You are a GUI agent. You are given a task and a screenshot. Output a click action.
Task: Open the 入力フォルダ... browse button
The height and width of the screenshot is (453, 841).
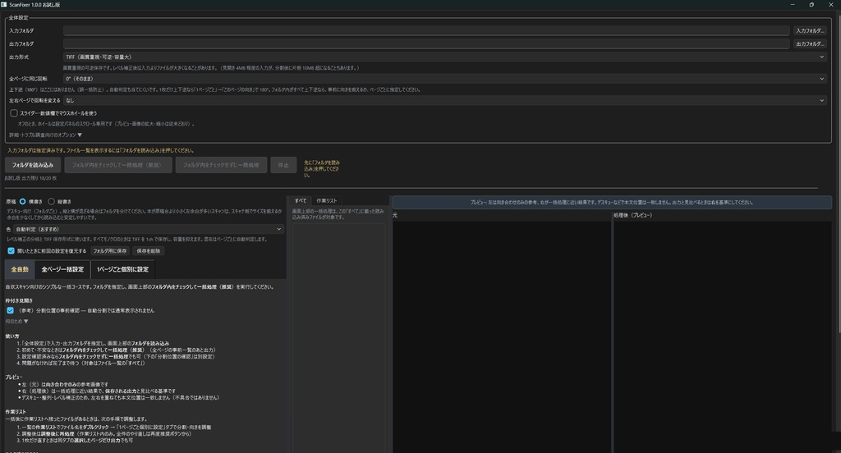pyautogui.click(x=810, y=30)
